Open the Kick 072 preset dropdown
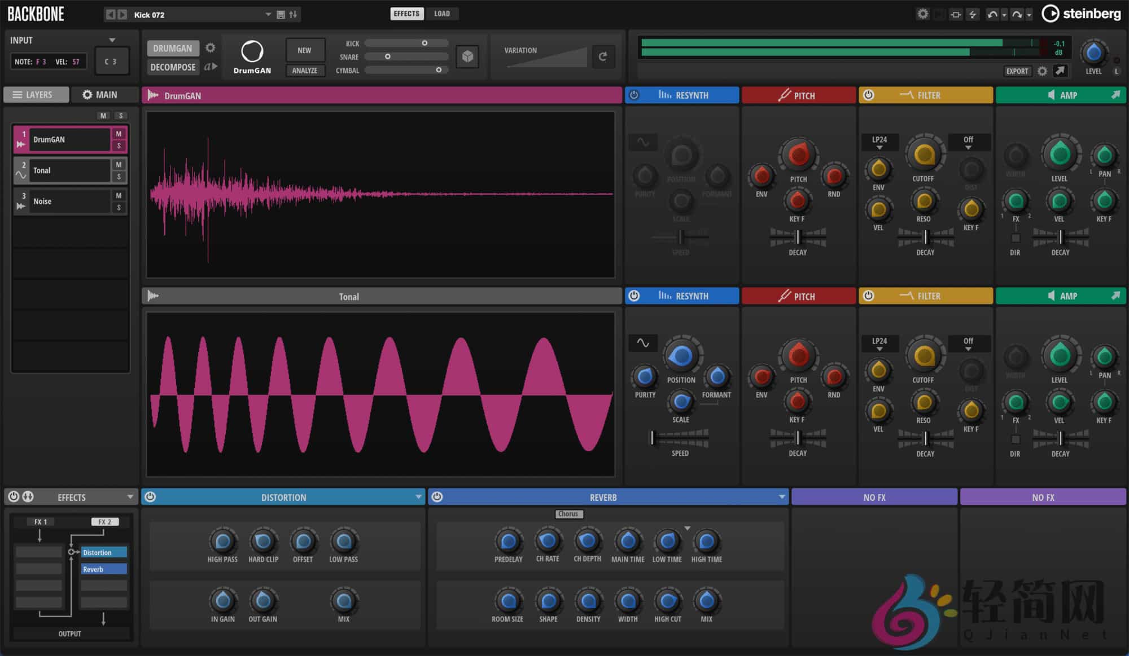Viewport: 1129px width, 656px height. click(268, 15)
